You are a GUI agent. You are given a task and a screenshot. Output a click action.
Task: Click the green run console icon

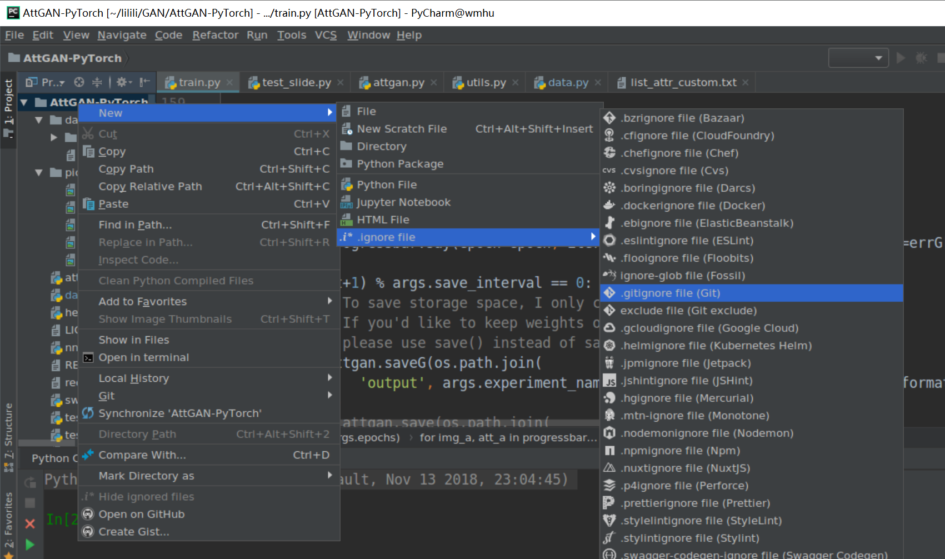[x=30, y=545]
